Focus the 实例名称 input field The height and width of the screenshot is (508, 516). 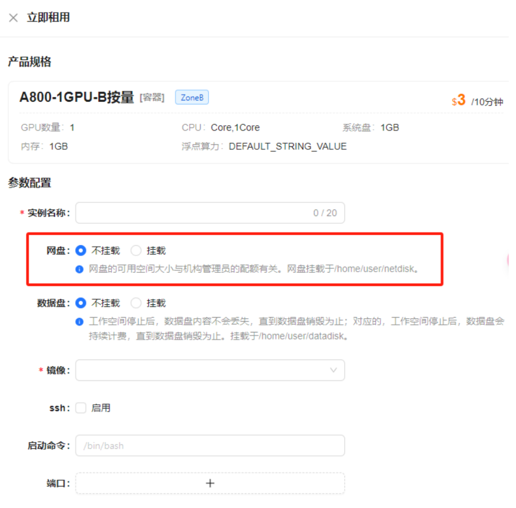(193, 213)
